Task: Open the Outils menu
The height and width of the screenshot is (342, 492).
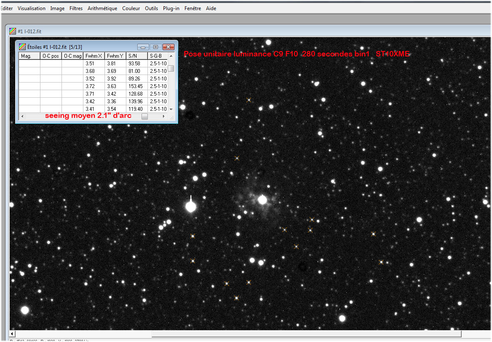Action: pos(151,8)
